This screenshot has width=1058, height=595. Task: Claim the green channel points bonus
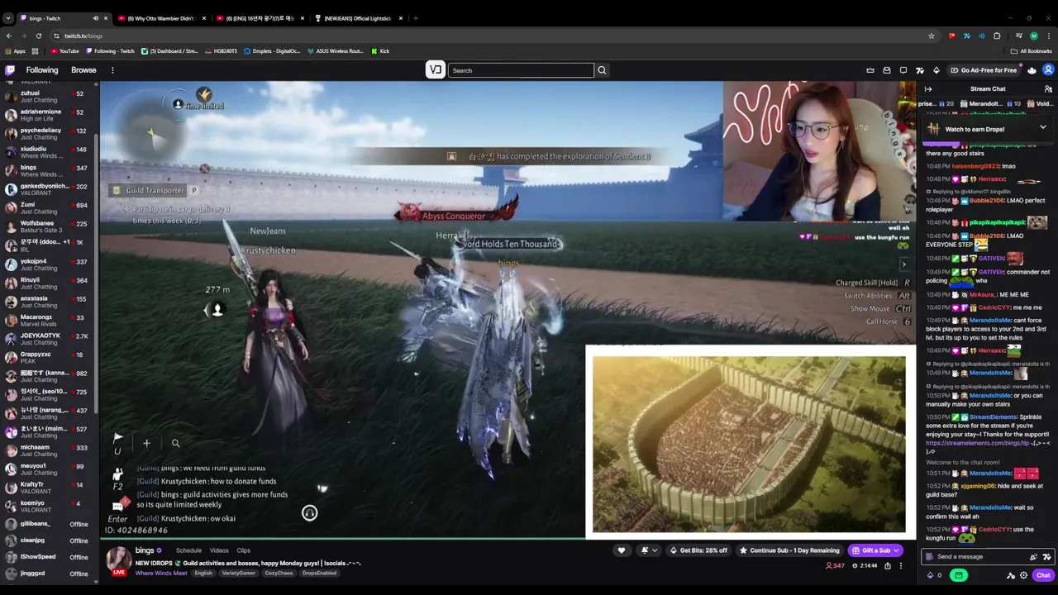pyautogui.click(x=959, y=575)
